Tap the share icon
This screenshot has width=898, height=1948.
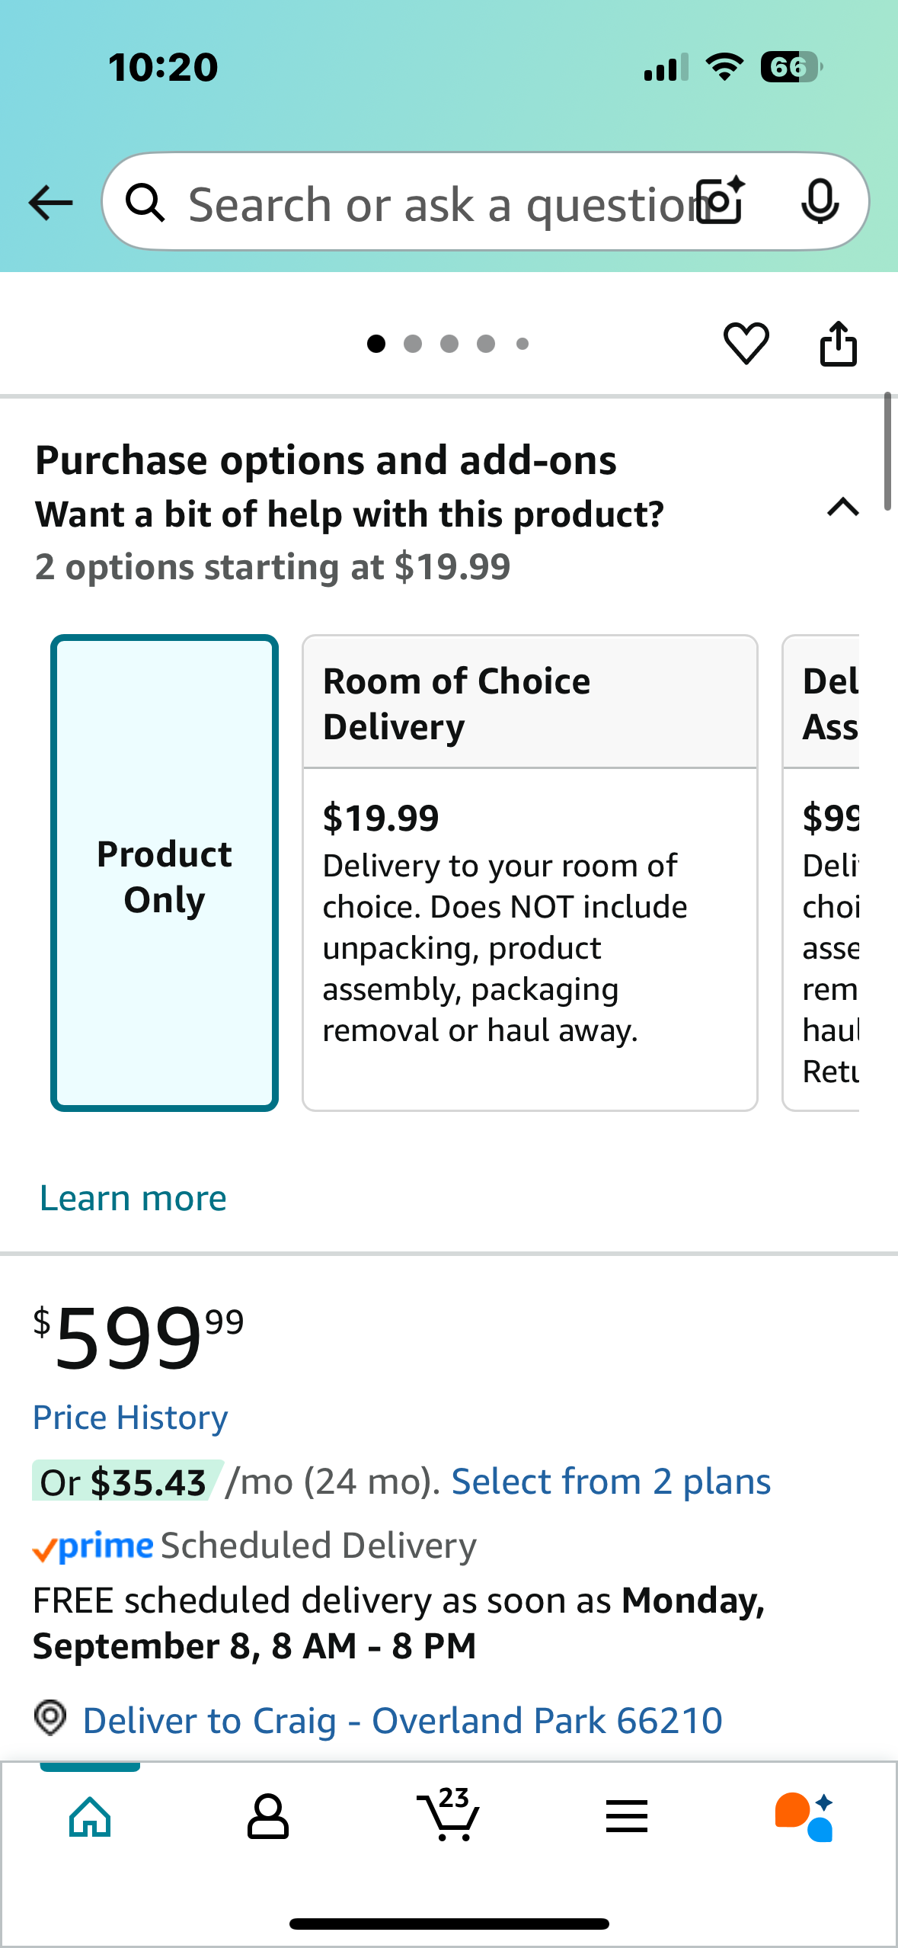click(x=838, y=344)
